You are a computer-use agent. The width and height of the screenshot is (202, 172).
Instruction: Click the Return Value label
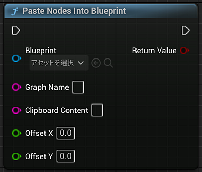(x=154, y=51)
